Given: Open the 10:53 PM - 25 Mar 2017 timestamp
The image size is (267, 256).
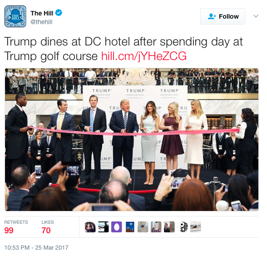Looking at the screenshot, I should click(x=36, y=247).
